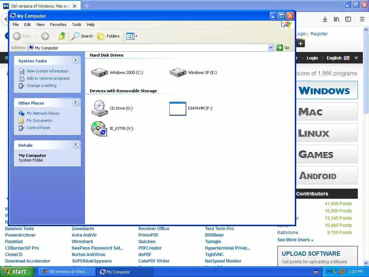Open the Favorites menu
369x277 pixels.
(58, 25)
